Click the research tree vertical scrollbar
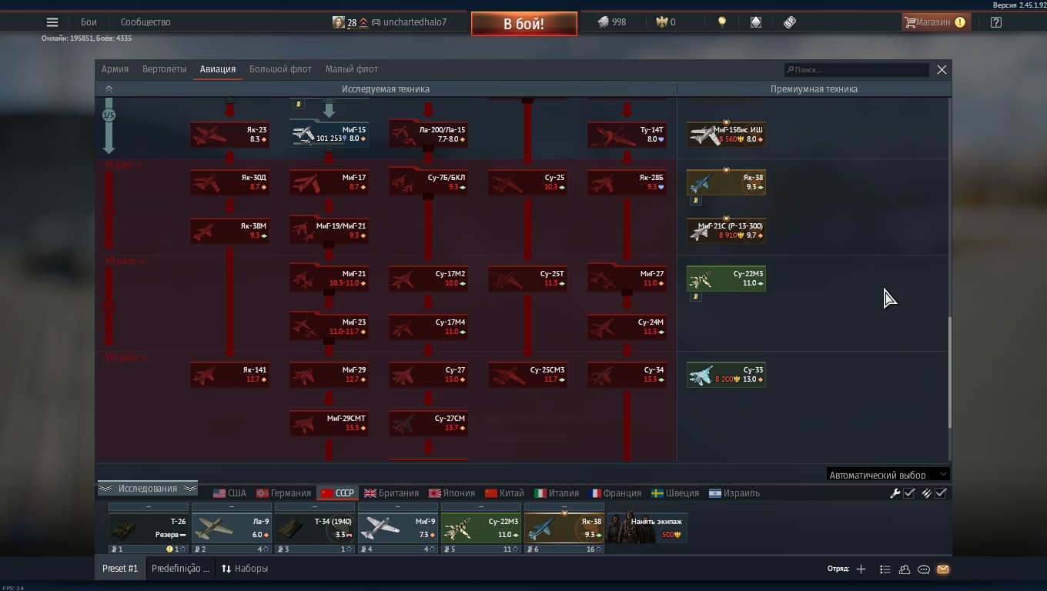Image resolution: width=1047 pixels, height=591 pixels. coord(950,373)
